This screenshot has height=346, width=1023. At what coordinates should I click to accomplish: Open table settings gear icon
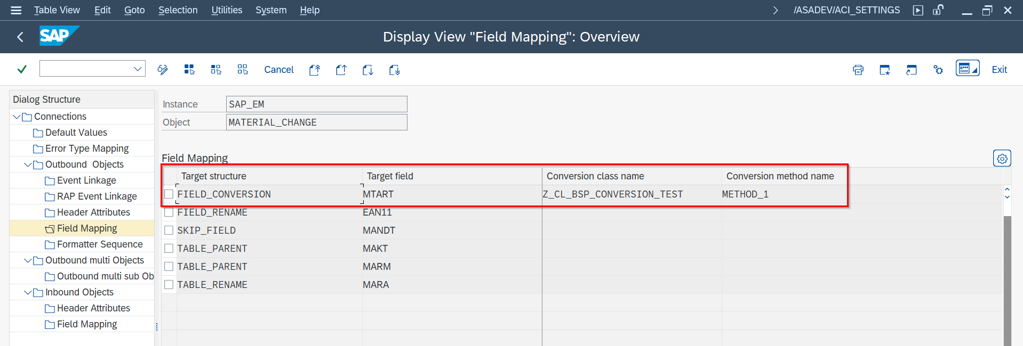coord(1002,158)
